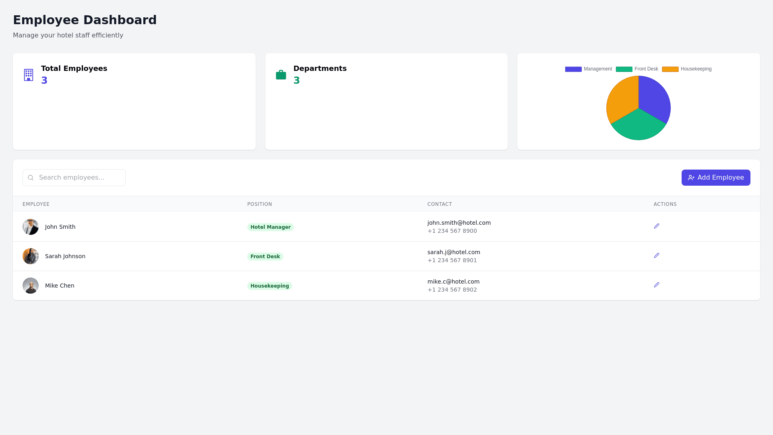
Task: Toggle the Front Desk legend item
Action: 637,69
